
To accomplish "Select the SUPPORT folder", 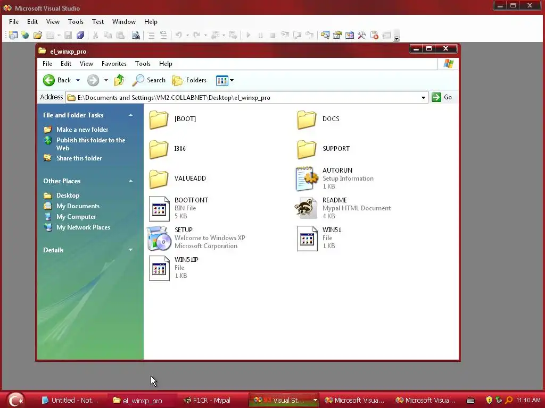I will tap(323, 149).
